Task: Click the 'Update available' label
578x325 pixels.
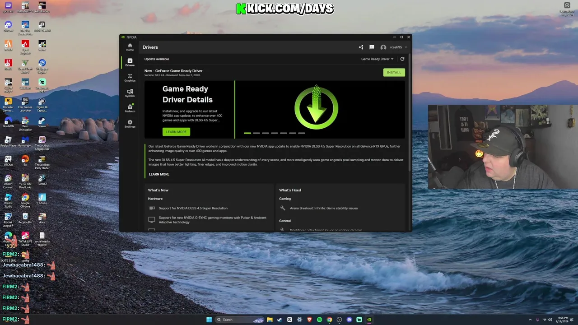Action: tap(157, 59)
